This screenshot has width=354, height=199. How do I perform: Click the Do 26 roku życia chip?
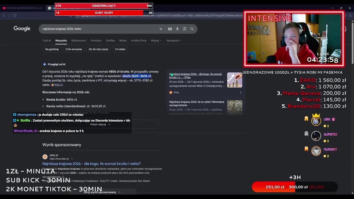tap(98, 49)
